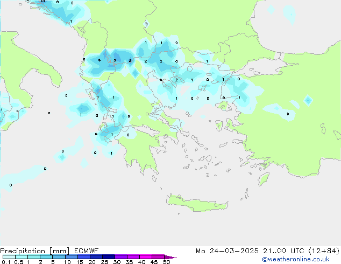This screenshot has height=264, width=341.
Task: Click the 2–5 mm legend swatch
Action: pyautogui.click(x=46, y=257)
